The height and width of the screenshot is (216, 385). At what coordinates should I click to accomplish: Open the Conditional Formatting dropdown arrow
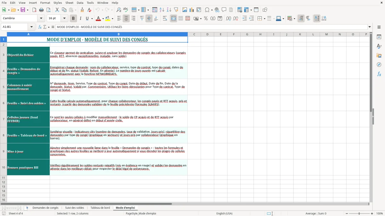294,19
